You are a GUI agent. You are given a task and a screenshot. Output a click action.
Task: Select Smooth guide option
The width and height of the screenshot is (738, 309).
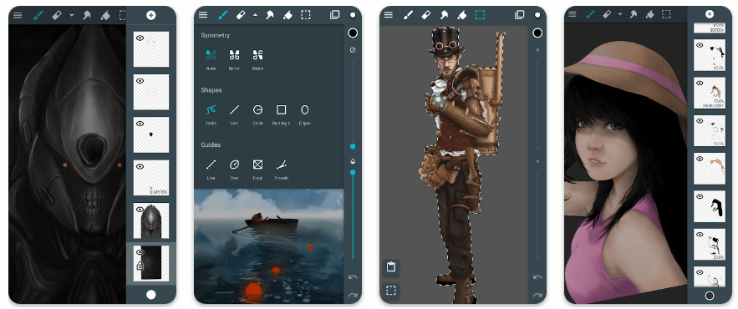point(281,170)
